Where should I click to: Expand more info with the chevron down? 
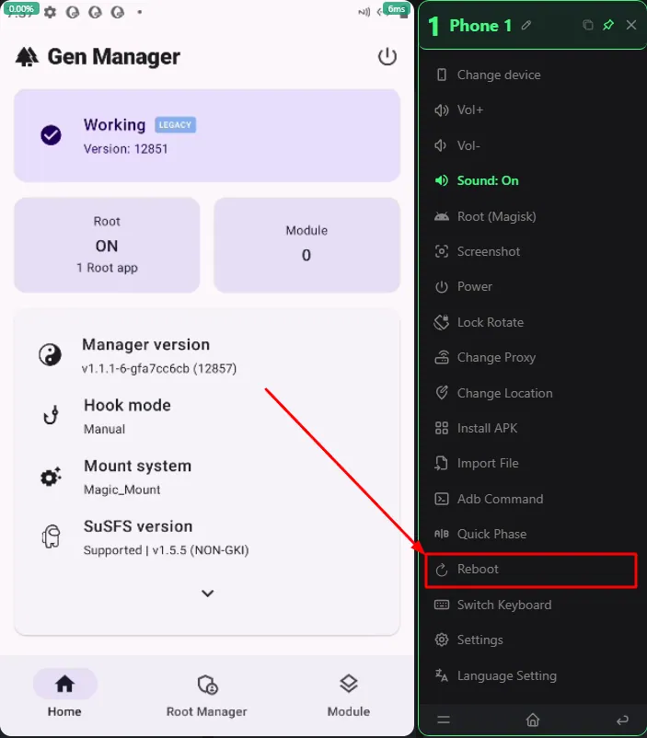[x=208, y=593]
